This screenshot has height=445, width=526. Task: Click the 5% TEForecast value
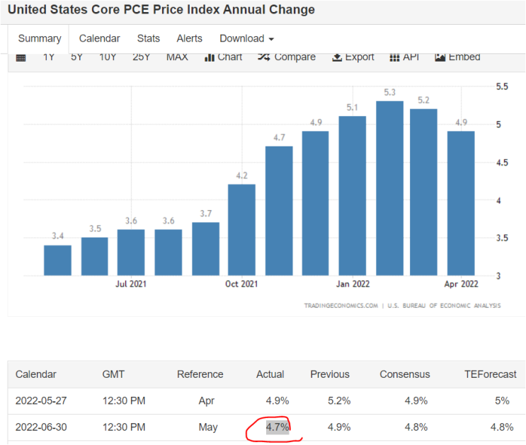pyautogui.click(x=502, y=400)
